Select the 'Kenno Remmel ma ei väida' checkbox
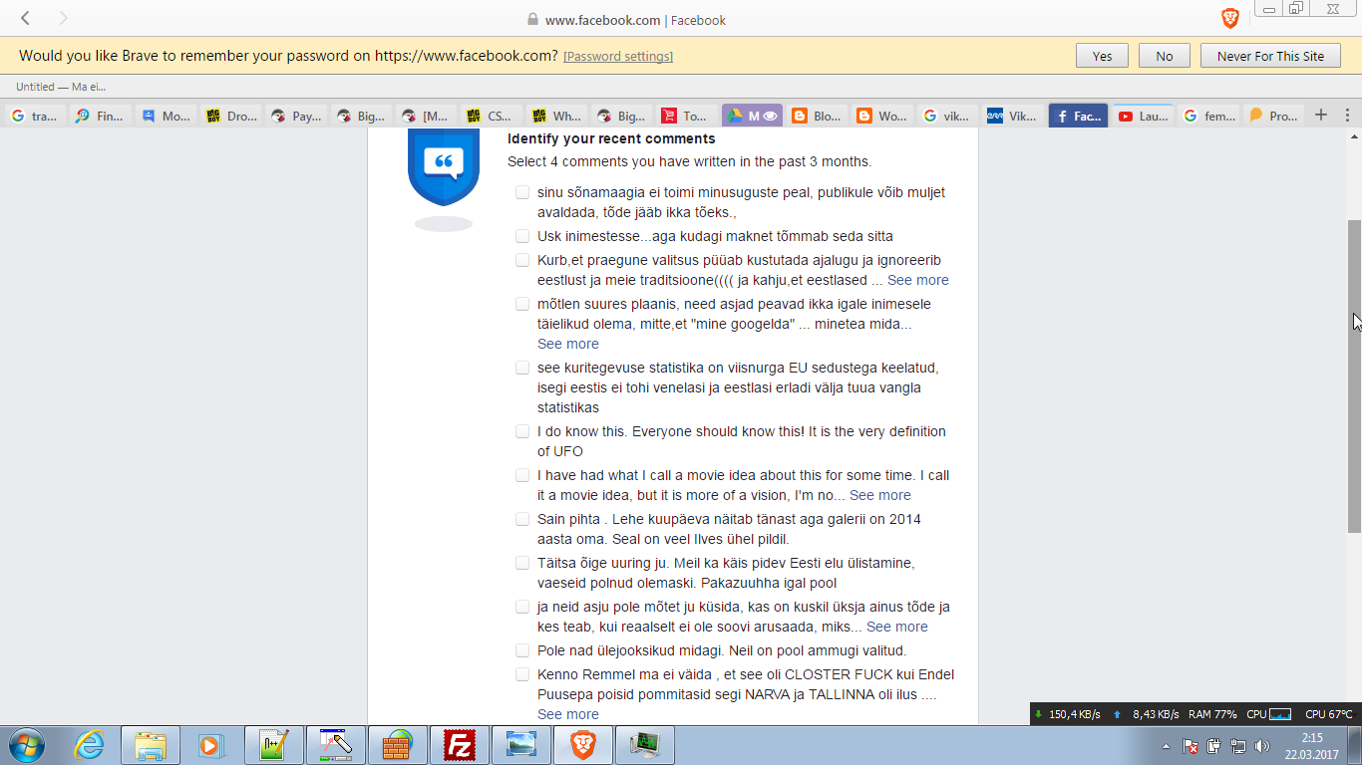This screenshot has width=1362, height=765. pos(522,674)
